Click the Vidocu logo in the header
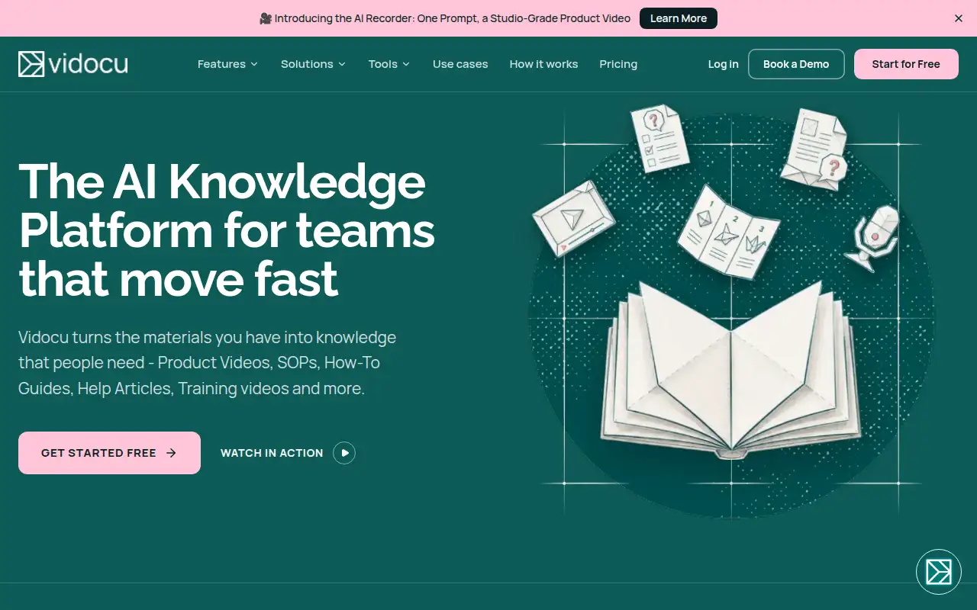This screenshot has height=610, width=977. 73,64
